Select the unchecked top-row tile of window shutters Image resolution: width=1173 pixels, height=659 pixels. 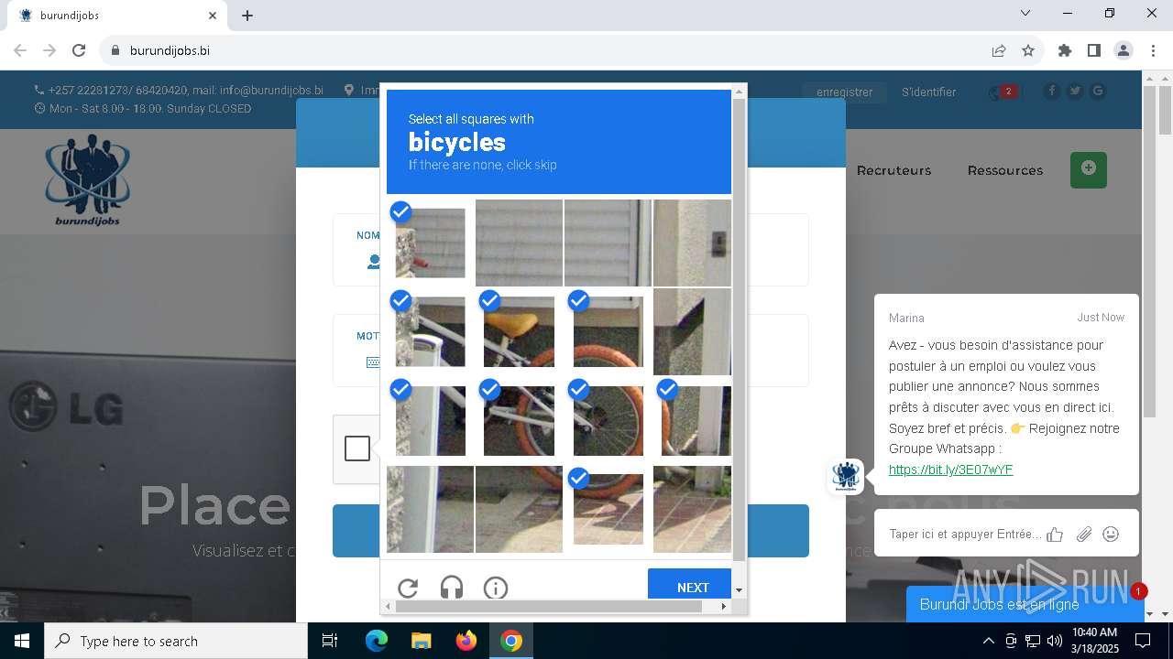[x=519, y=243]
